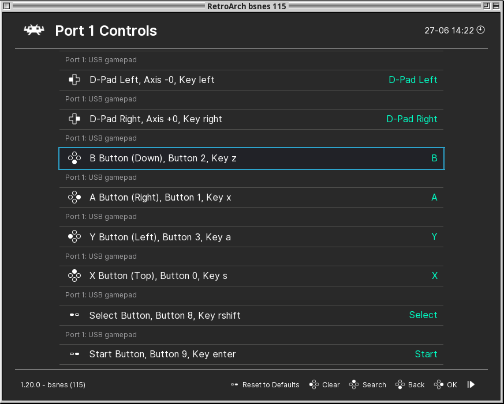The width and height of the screenshot is (504, 404).
Task: Click the clock icon beside the time
Action: coord(480,30)
